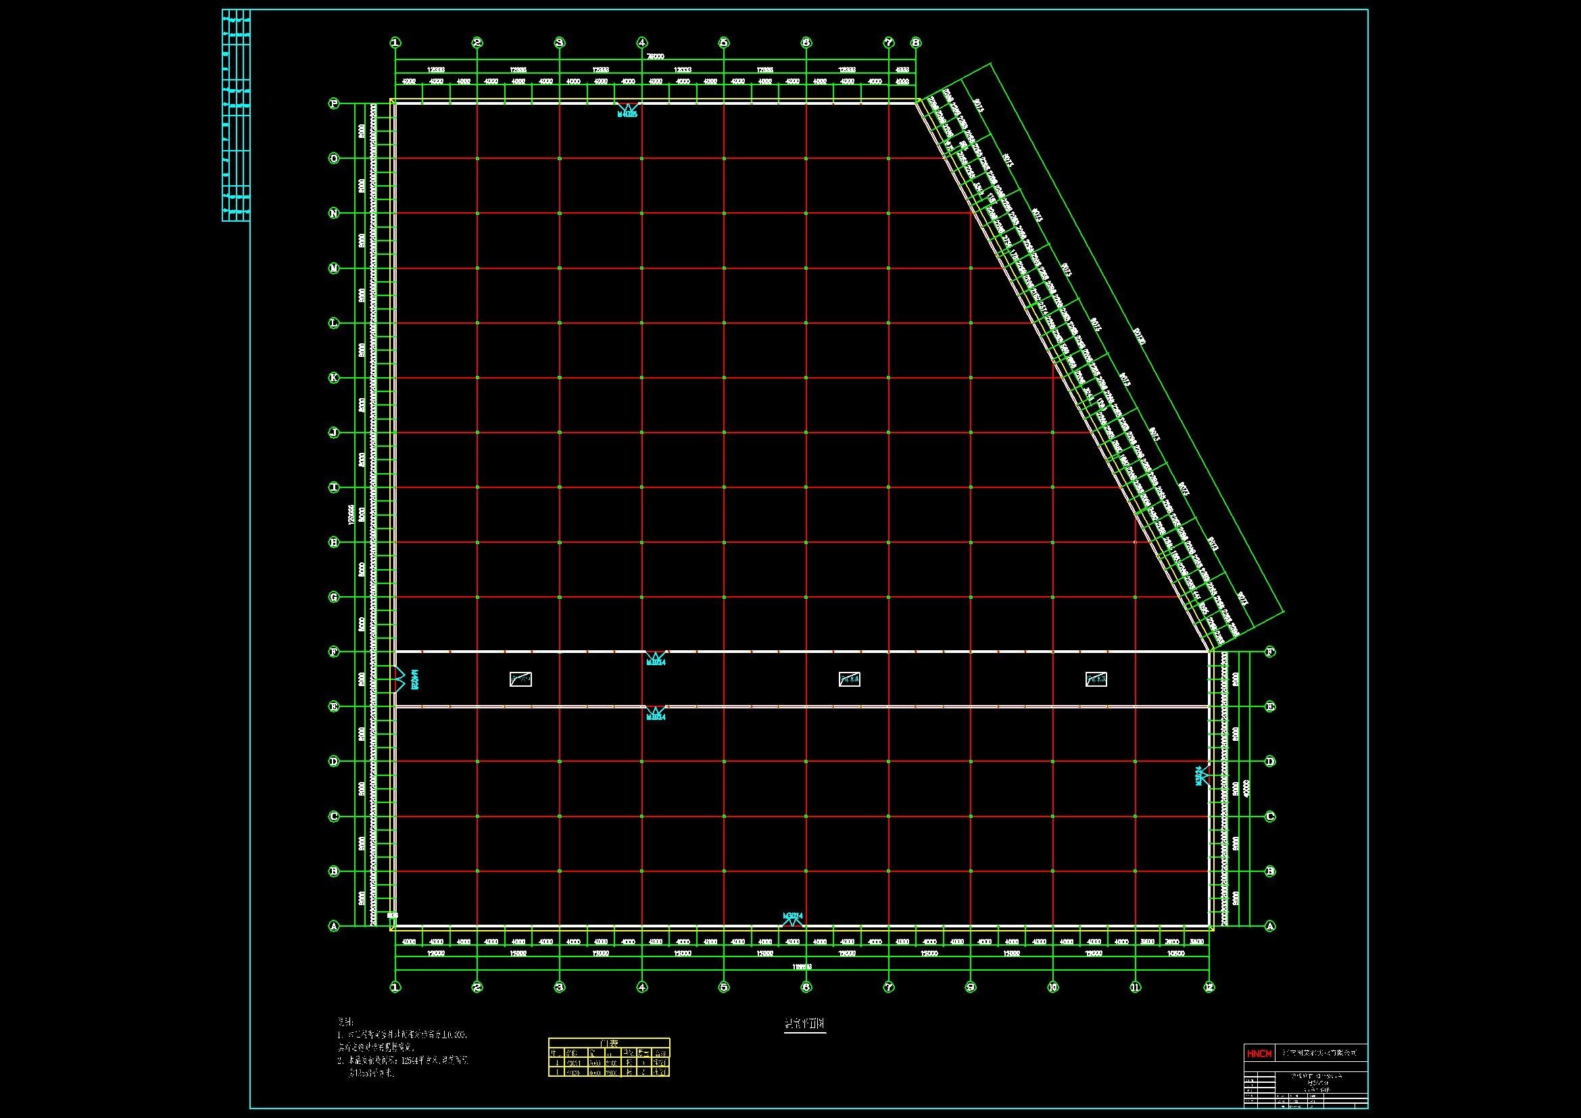
Task: Click grid bubble P on left axis
Action: (x=334, y=104)
